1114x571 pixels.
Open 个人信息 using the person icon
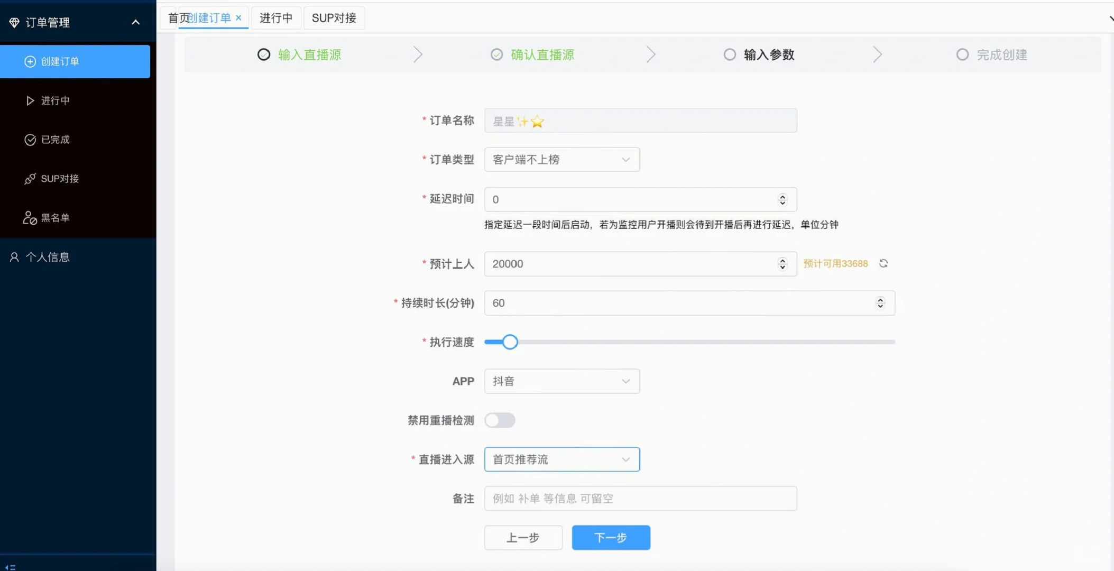tap(14, 256)
